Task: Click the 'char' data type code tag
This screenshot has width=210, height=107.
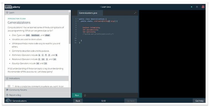Action: pyautogui.click(x=48, y=35)
